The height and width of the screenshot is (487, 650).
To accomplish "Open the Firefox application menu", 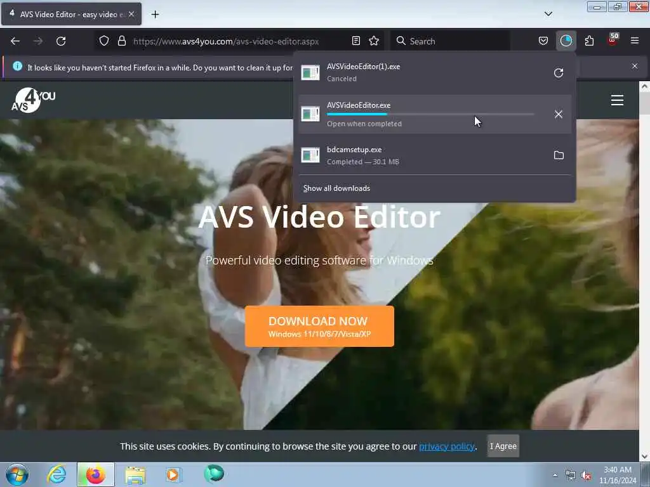I will [635, 41].
